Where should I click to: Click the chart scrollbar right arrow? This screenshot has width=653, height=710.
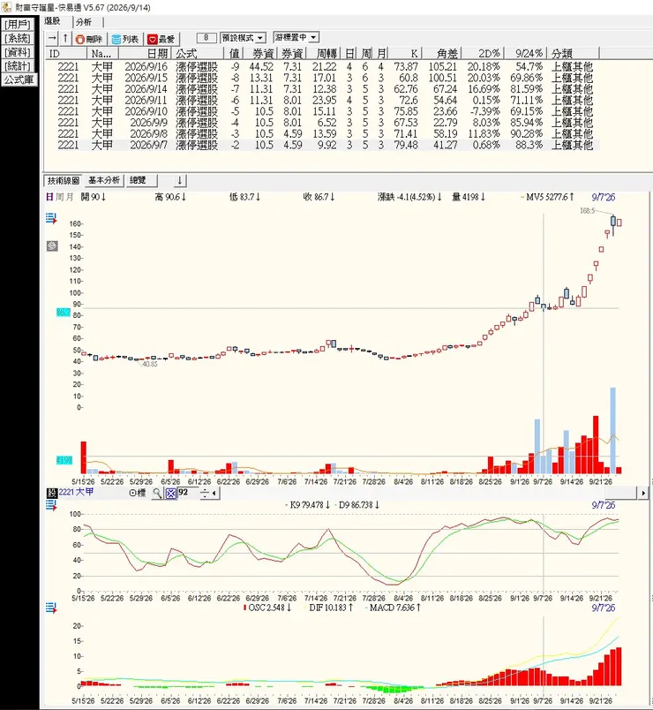pyautogui.click(x=643, y=493)
